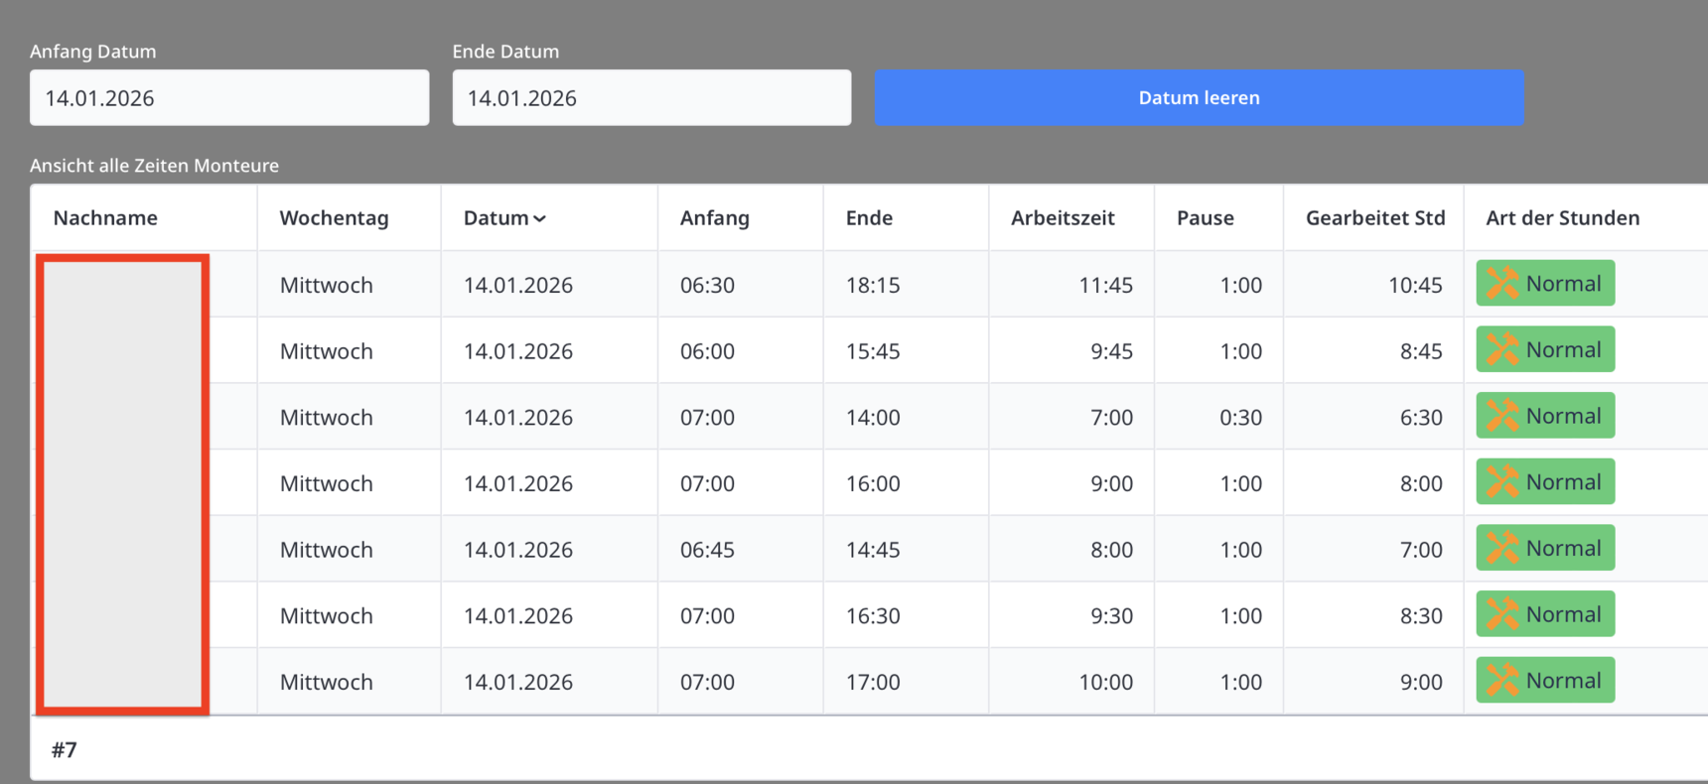Screen dimensions: 1708x784
Task: Toggle sort arrow next to Datum header
Action: 540,219
